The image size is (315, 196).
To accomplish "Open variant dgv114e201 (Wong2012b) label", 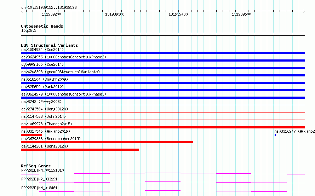I will (45, 146).
